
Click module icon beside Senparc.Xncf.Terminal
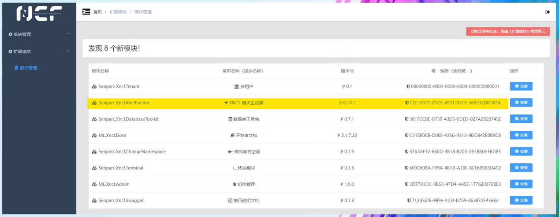click(x=94, y=168)
